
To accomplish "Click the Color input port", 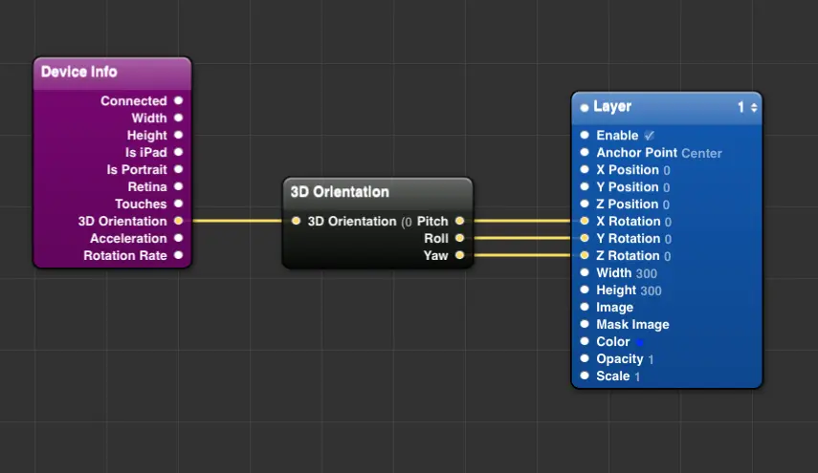I will click(585, 341).
